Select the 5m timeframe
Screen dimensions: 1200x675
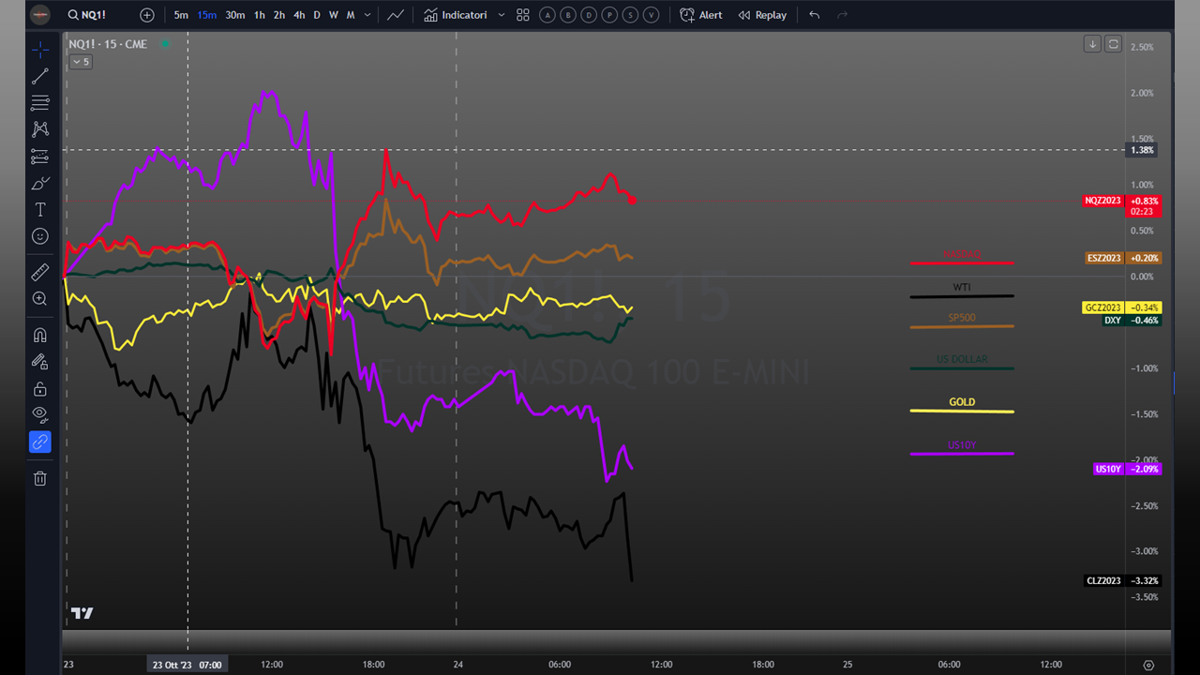click(x=181, y=15)
